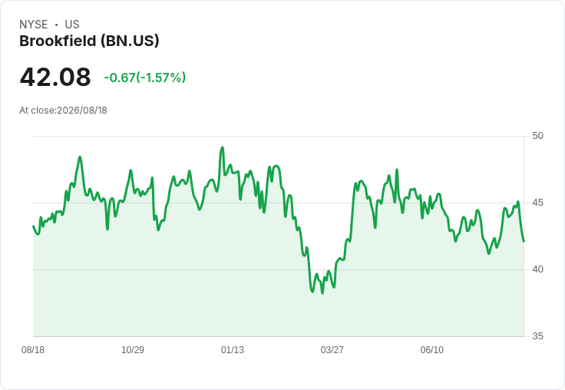Click the Brookfield (BN.US) stock title

tap(89, 41)
